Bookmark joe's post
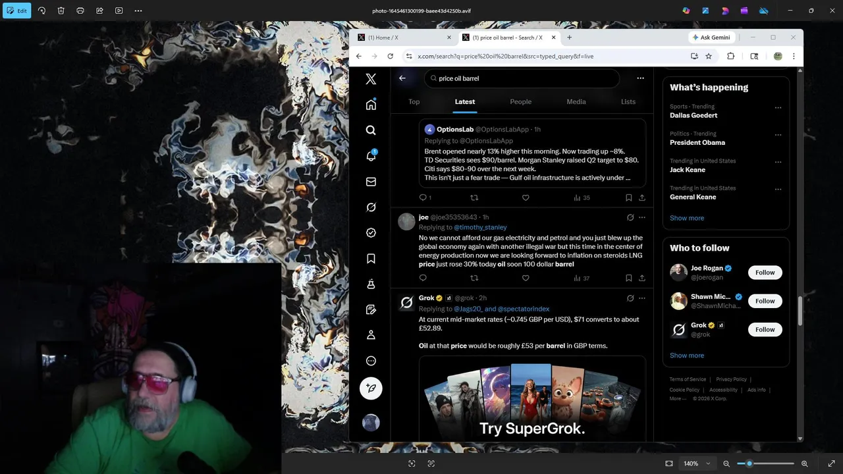The height and width of the screenshot is (474, 843). point(628,278)
